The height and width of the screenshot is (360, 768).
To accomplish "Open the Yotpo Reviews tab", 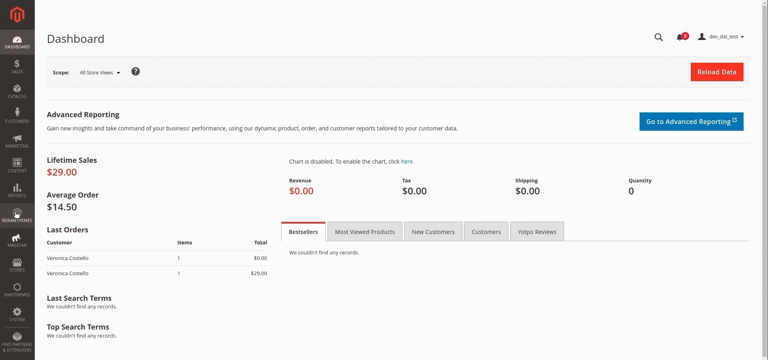I will (x=537, y=232).
